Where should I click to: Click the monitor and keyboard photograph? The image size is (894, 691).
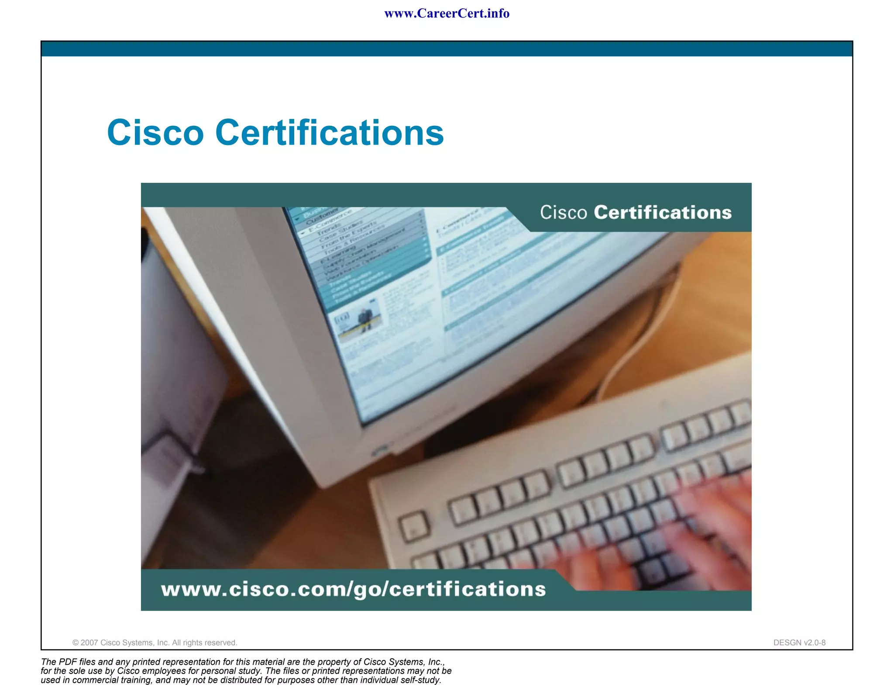(x=446, y=397)
